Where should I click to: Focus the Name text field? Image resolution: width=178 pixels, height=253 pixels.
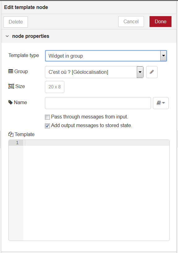coord(98,103)
